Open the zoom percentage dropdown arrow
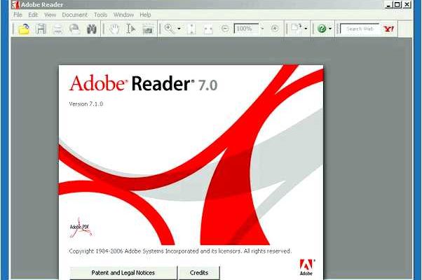Image resolution: width=422 pixels, height=280 pixels. pyautogui.click(x=262, y=28)
